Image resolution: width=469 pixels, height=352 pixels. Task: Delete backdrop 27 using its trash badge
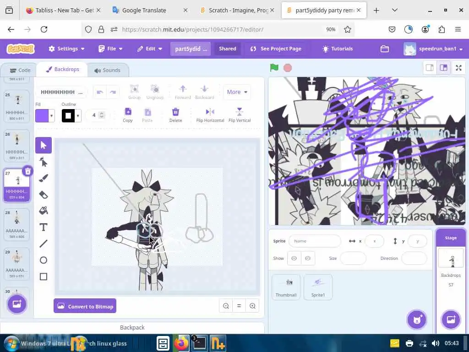27,171
